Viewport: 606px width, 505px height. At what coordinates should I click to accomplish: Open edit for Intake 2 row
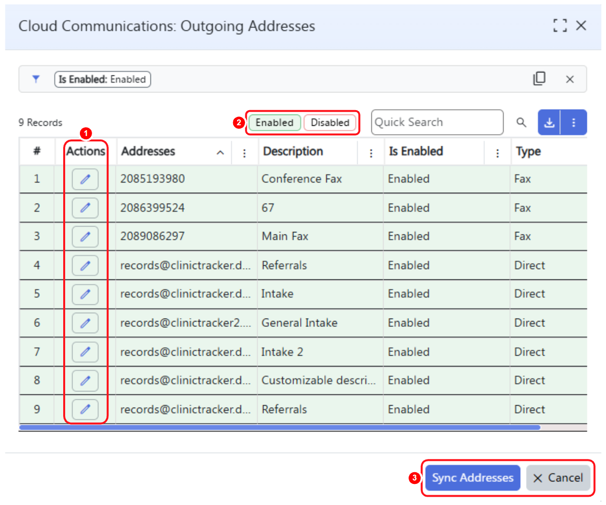tap(85, 352)
